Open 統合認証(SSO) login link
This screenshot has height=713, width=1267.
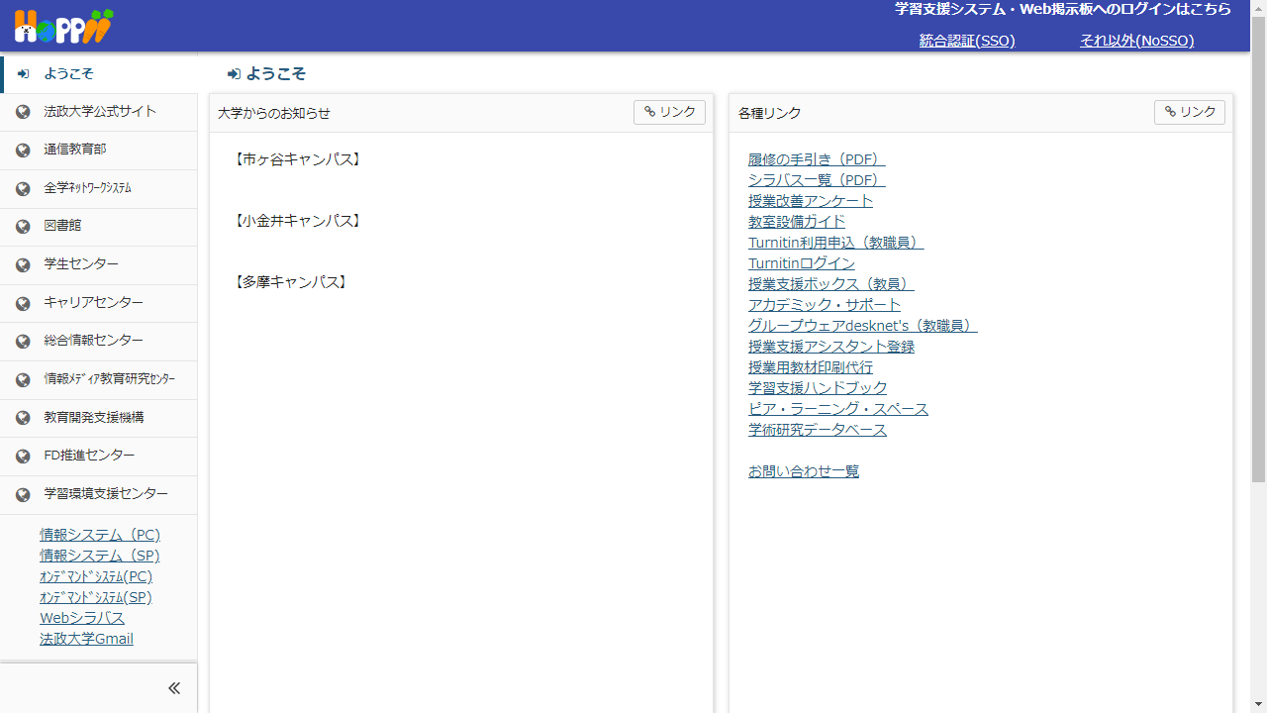pyautogui.click(x=966, y=41)
